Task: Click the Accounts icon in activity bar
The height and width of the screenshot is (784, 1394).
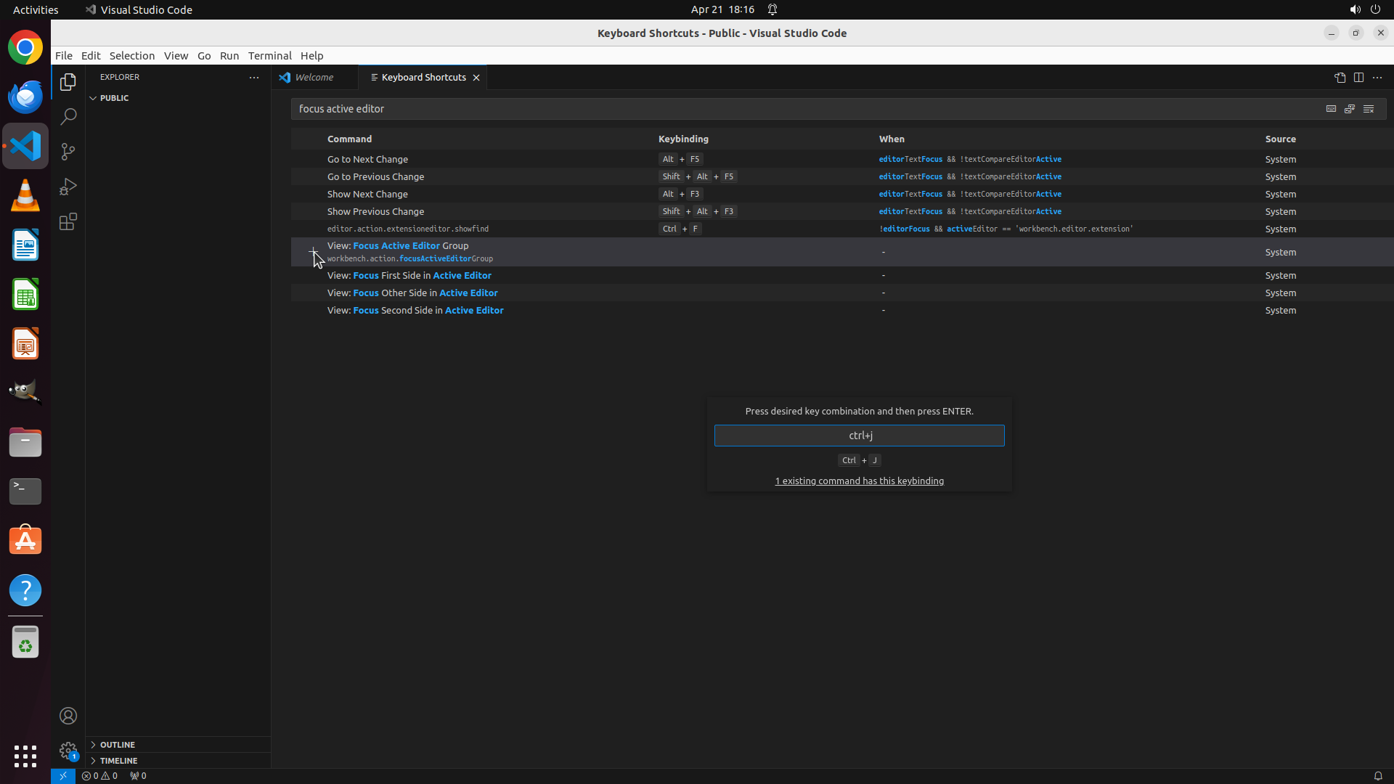Action: [x=68, y=716]
